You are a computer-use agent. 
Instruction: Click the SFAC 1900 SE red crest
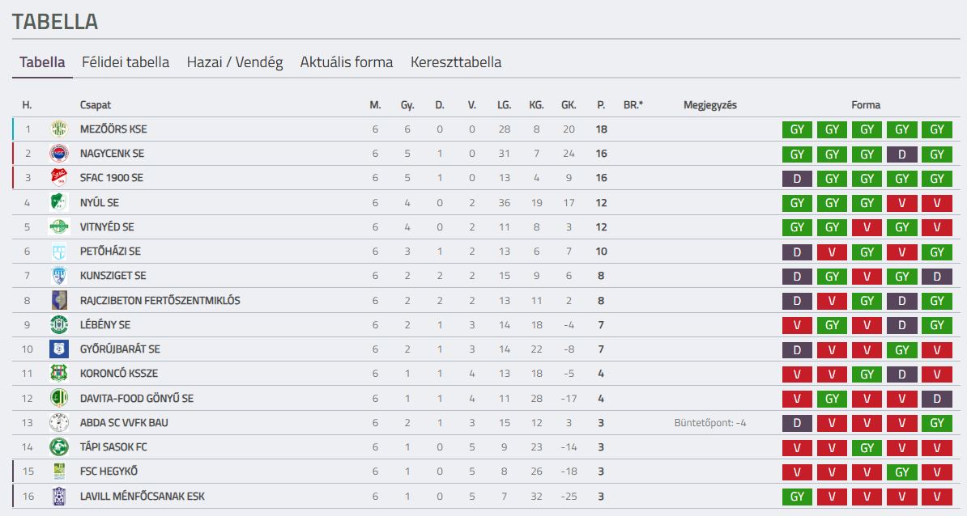pos(59,177)
